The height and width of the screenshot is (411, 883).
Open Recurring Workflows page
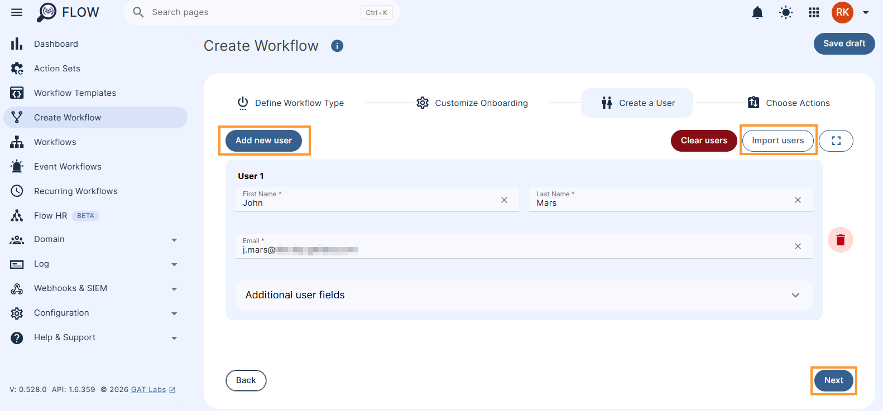click(x=95, y=191)
